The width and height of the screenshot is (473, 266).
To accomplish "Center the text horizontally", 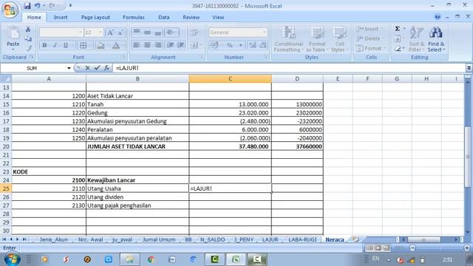I will click(147, 45).
